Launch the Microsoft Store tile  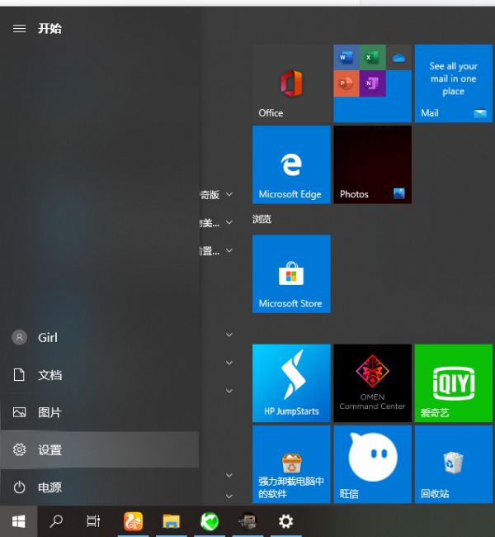point(290,273)
